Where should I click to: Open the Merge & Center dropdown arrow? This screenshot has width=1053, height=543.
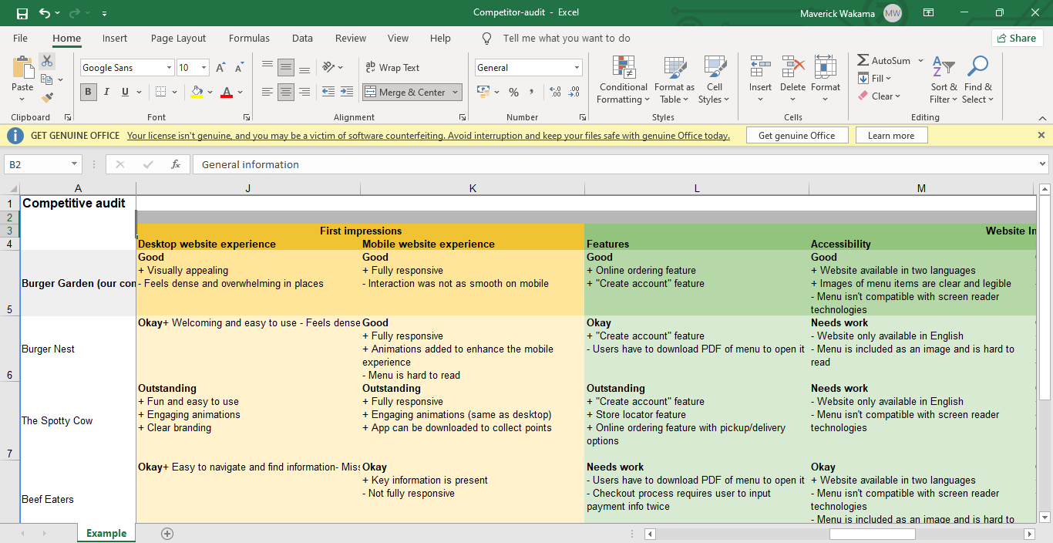[x=456, y=93]
